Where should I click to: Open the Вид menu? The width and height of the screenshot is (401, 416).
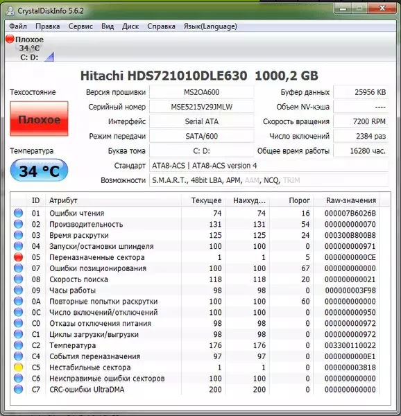(108, 26)
